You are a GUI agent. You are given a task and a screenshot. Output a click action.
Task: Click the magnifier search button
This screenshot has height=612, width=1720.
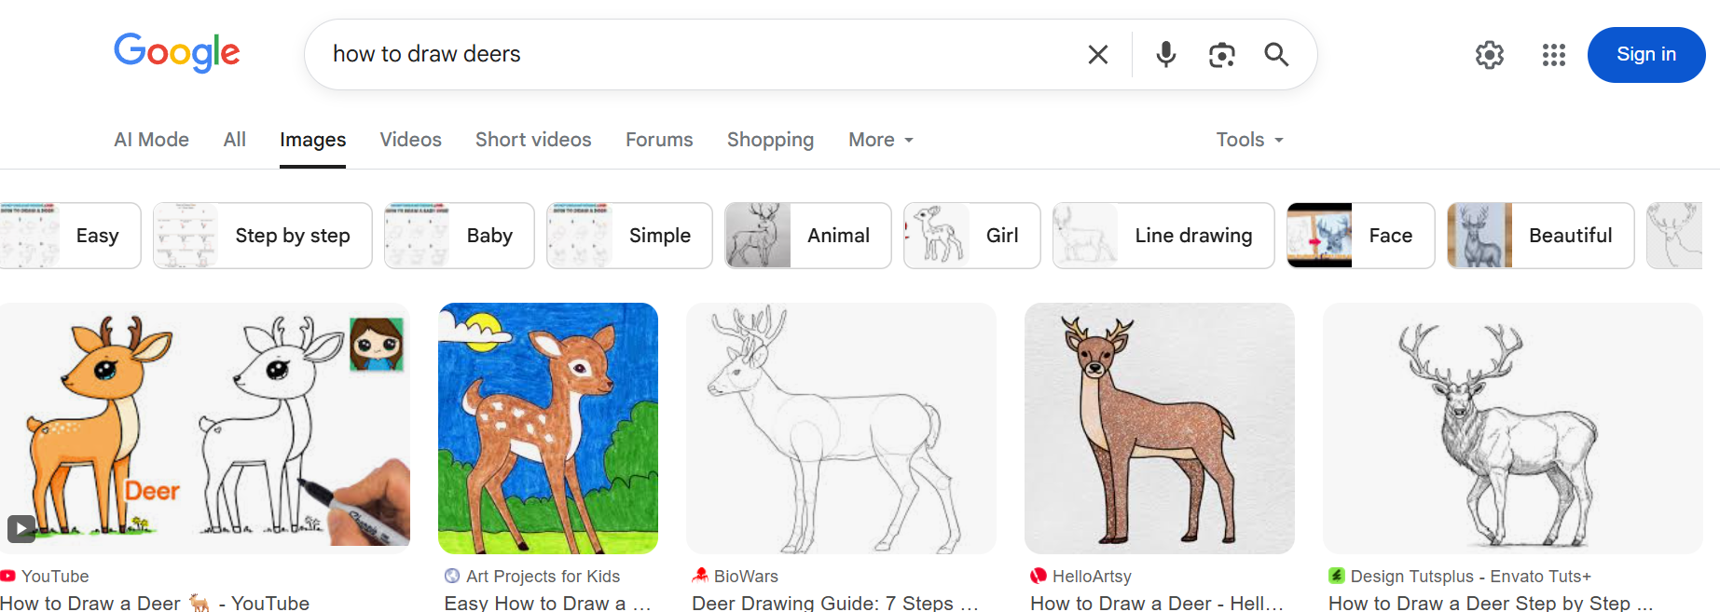(1276, 55)
